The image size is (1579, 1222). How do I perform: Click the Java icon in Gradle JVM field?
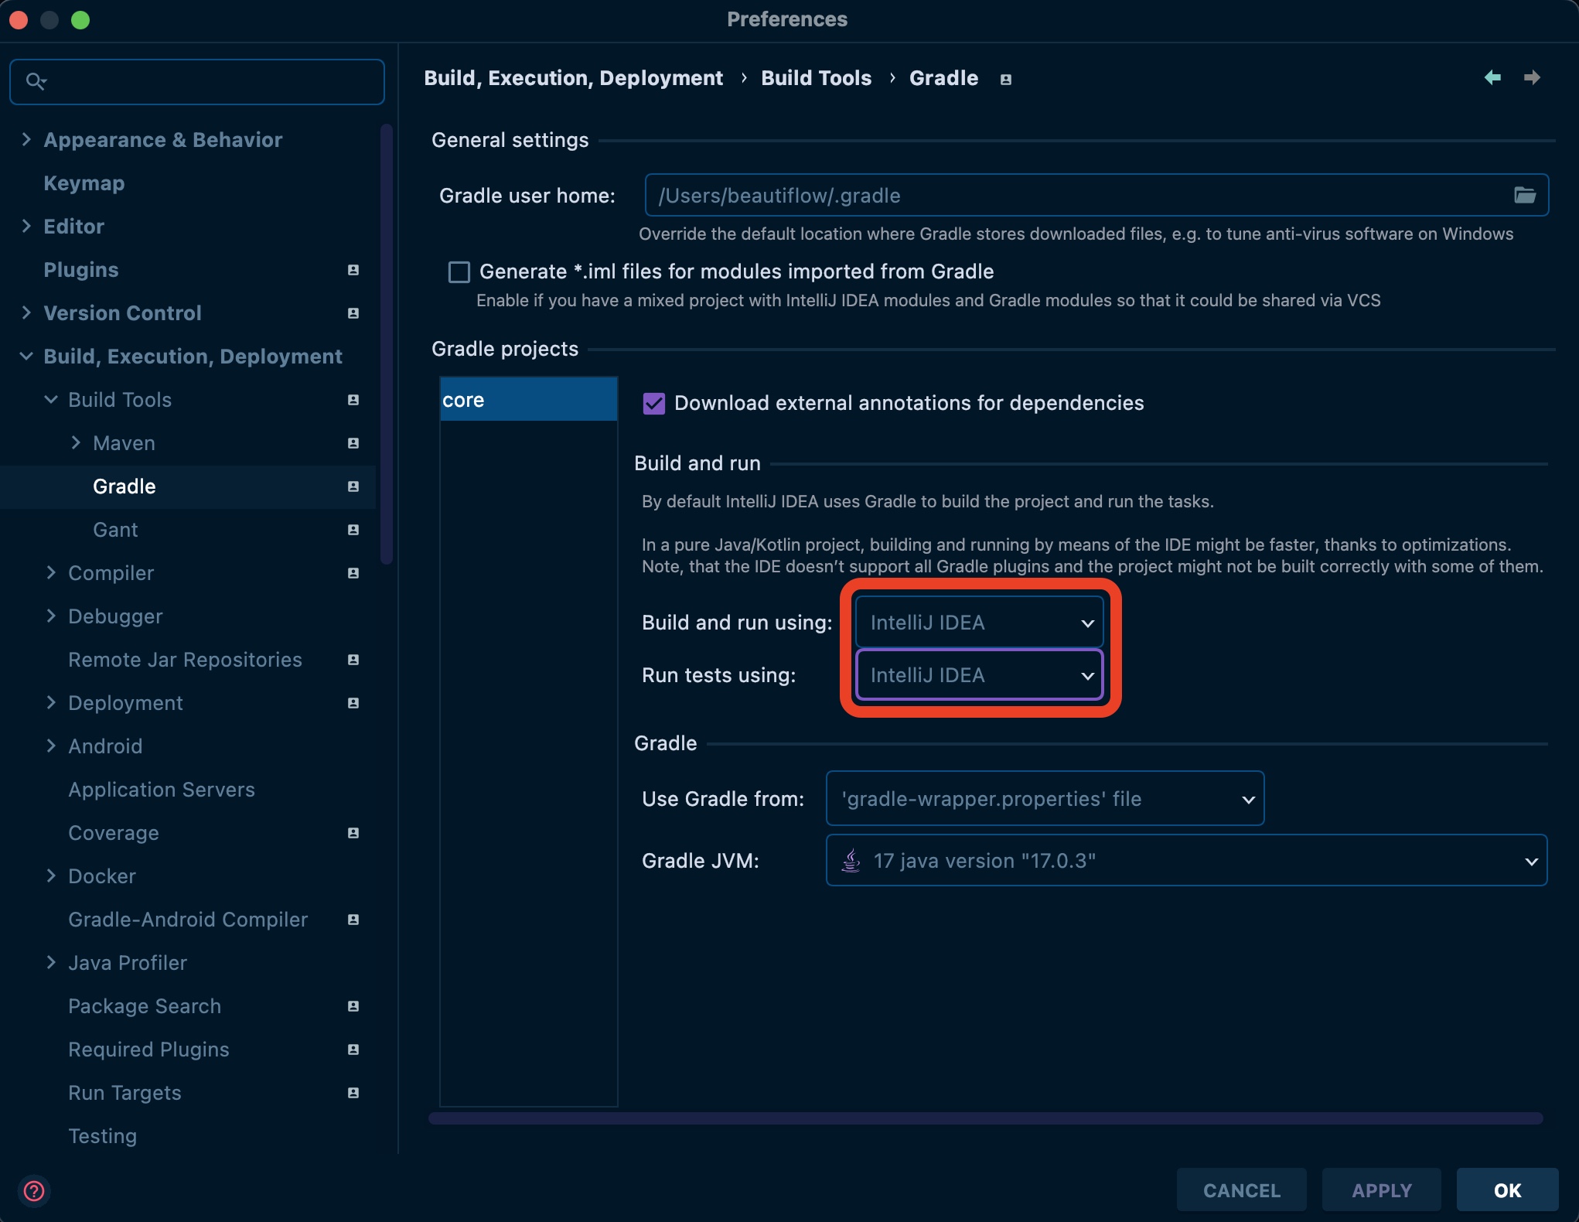coord(851,860)
